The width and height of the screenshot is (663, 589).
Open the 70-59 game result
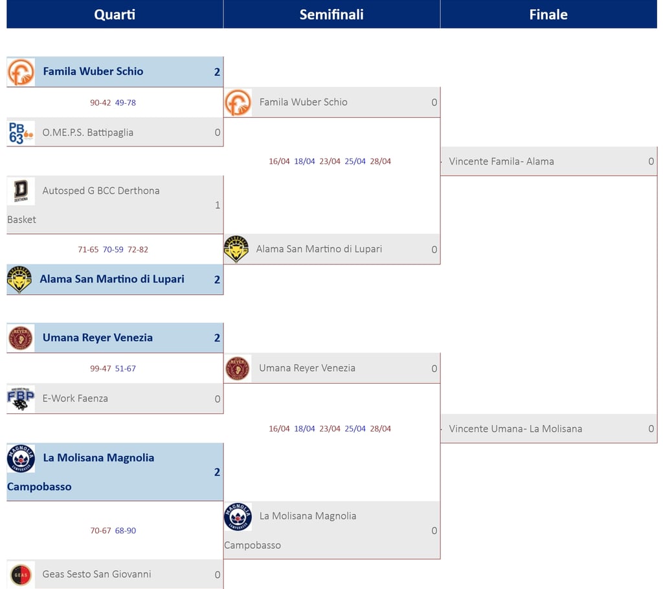(113, 249)
